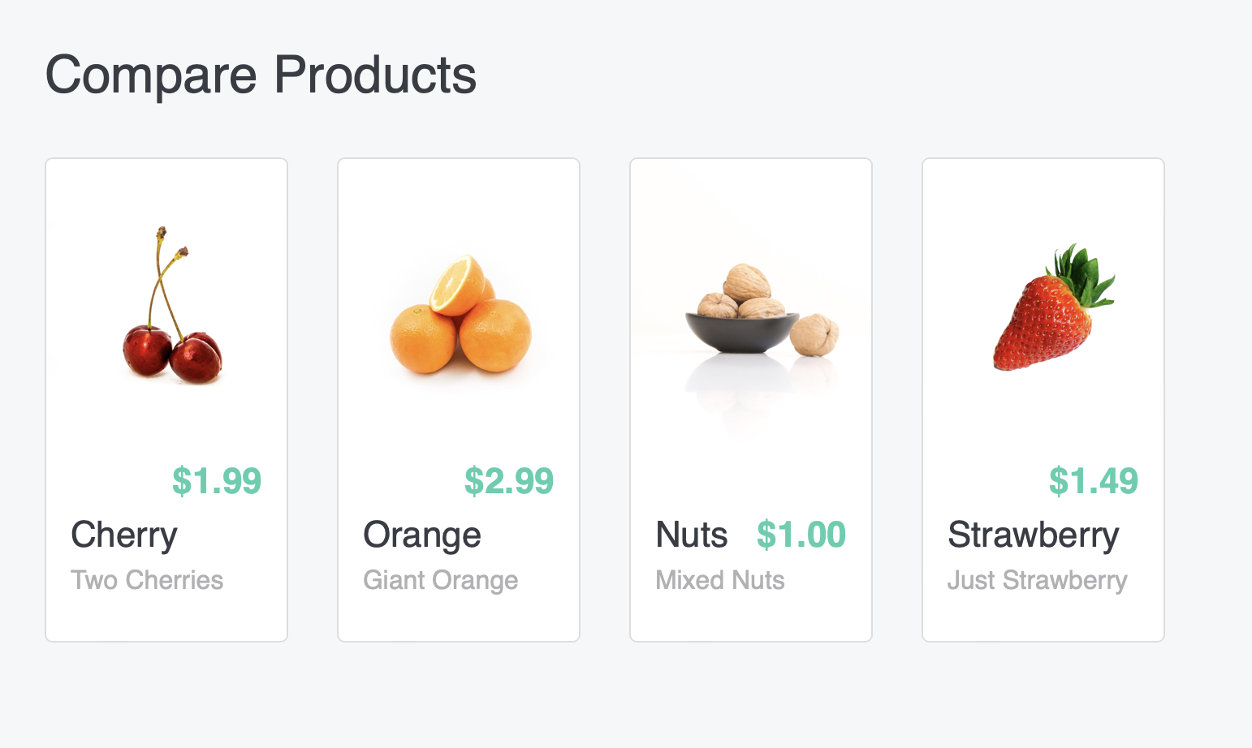The width and height of the screenshot is (1252, 748).
Task: Click the $2.99 price label
Action: (509, 481)
